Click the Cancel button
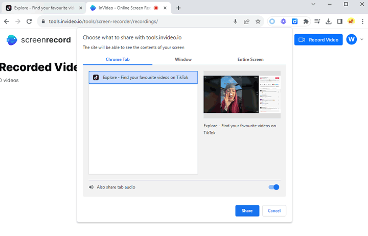368x236 pixels. click(274, 211)
